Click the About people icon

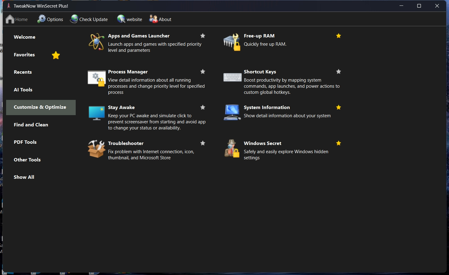[153, 19]
